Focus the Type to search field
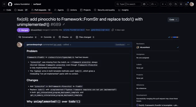 (x=128, y=4)
